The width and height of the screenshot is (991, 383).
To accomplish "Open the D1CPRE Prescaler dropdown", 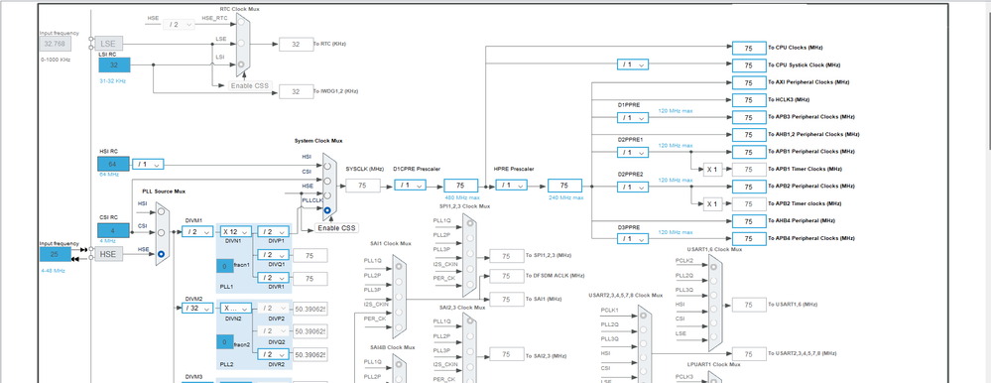I will (x=410, y=186).
